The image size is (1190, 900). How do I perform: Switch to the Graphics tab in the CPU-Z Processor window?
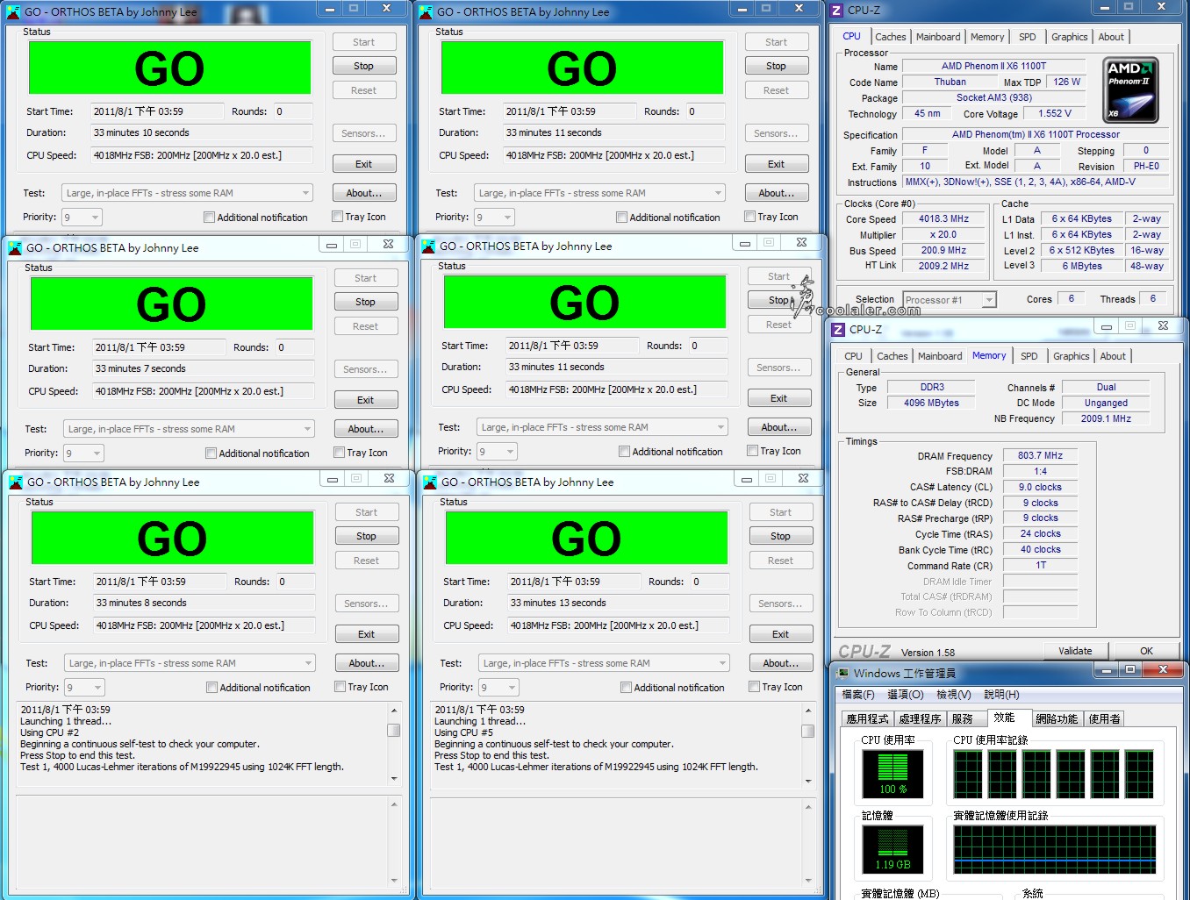click(1069, 37)
